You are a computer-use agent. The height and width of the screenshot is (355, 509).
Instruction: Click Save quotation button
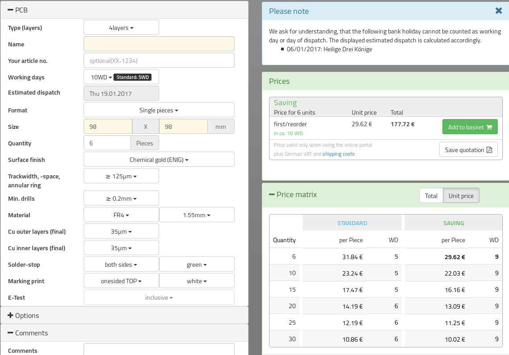pos(468,150)
